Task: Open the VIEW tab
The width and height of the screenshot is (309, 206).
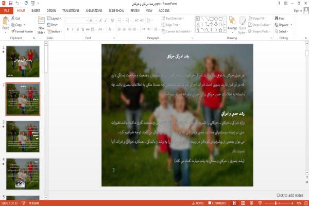Action: [x=149, y=10]
